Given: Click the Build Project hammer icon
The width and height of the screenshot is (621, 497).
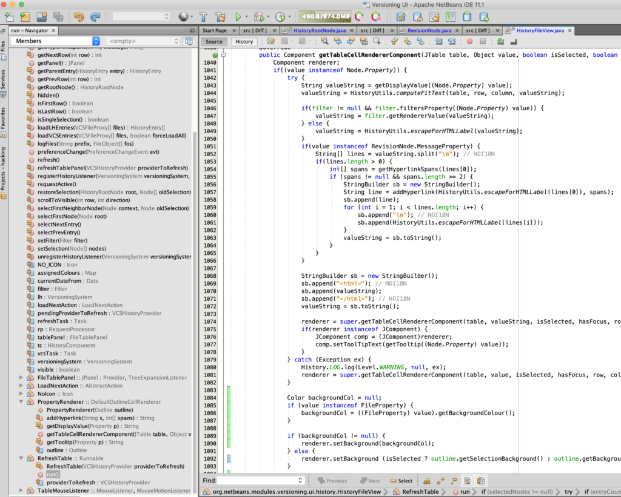Looking at the screenshot, I should click(203, 17).
